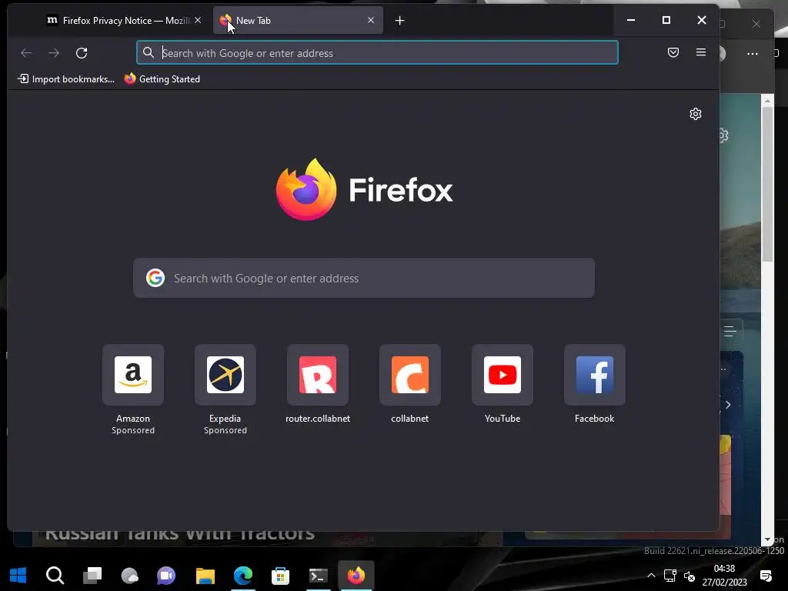
Task: Open the clock and date 27/02/2023
Action: click(x=725, y=576)
